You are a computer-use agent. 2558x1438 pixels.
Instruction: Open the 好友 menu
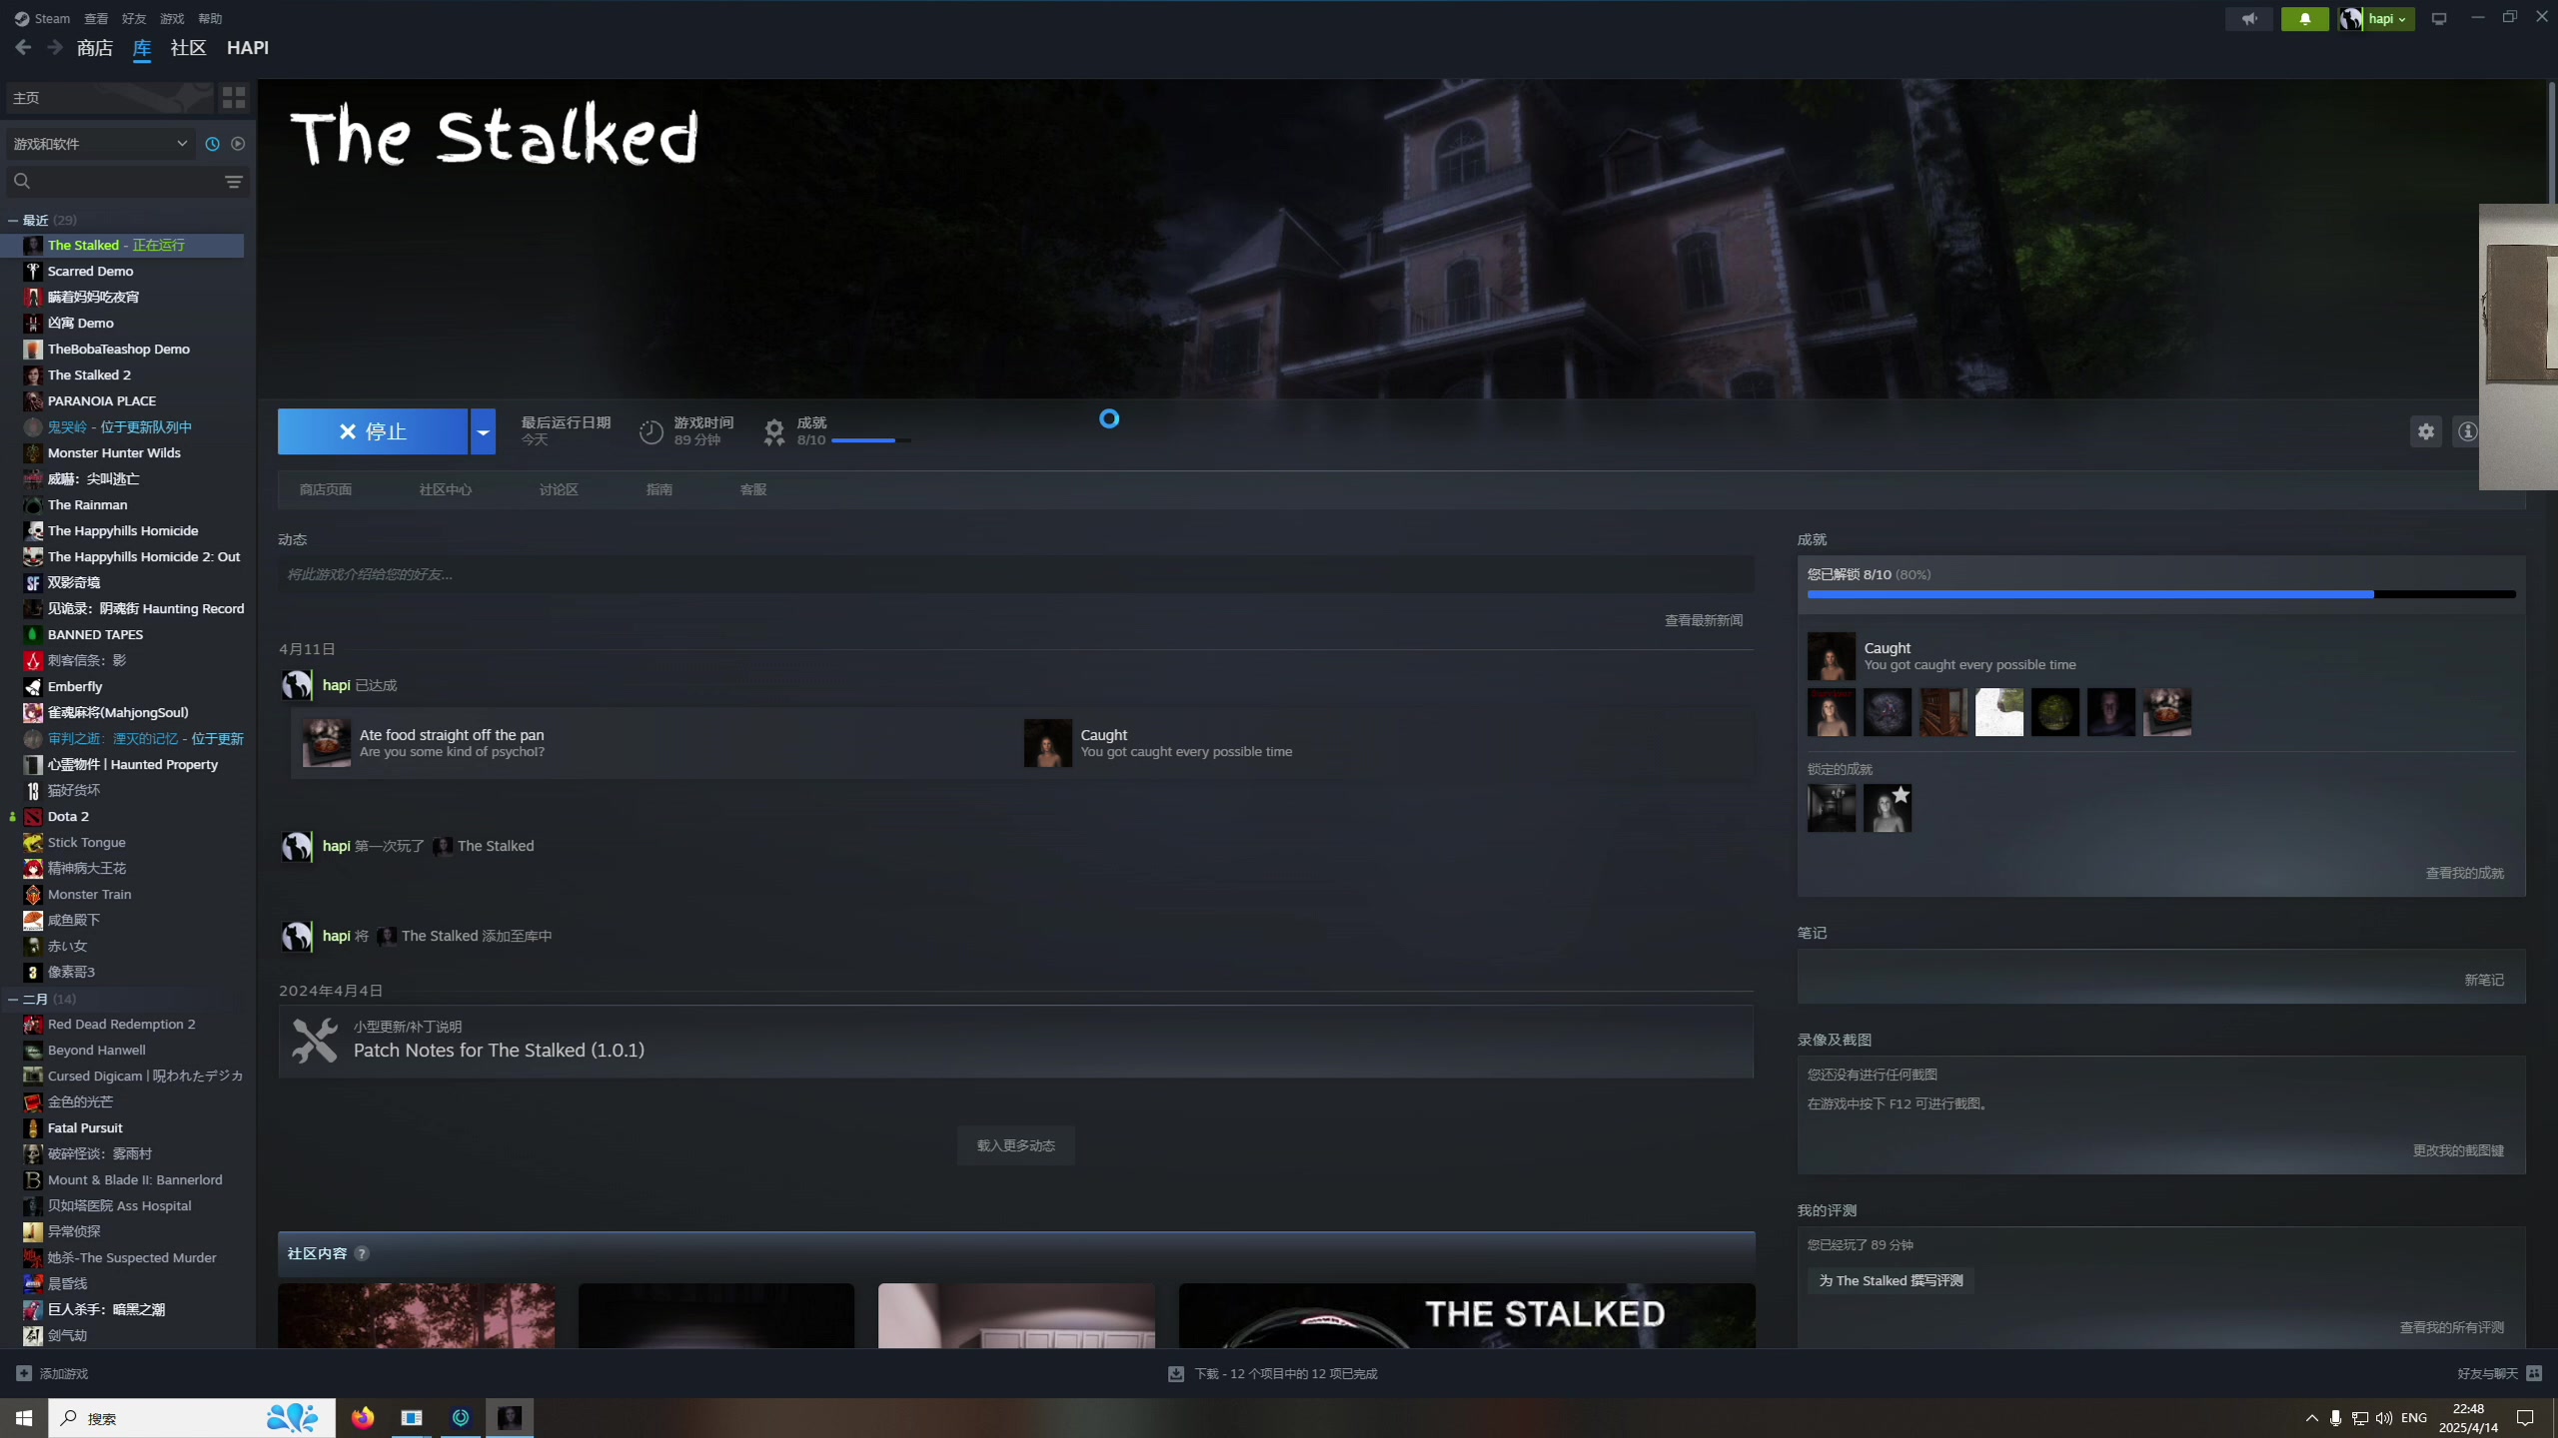point(134,19)
